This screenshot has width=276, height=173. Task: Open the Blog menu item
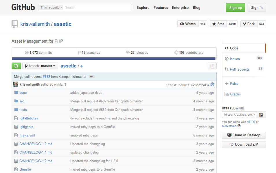196,7
